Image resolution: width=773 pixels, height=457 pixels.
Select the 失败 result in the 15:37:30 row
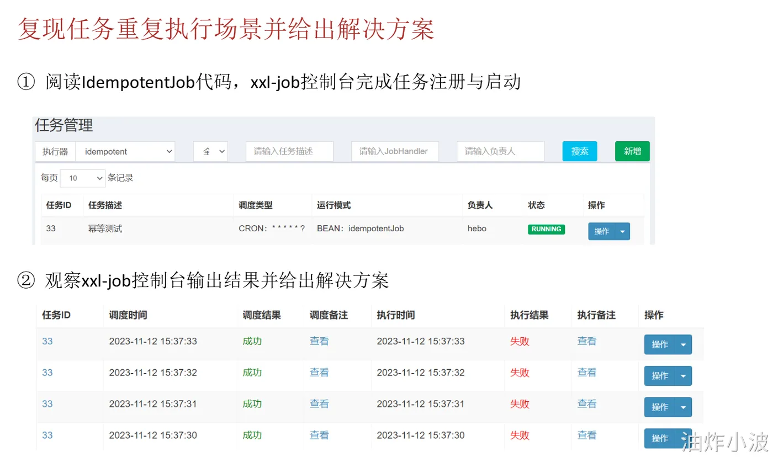520,435
